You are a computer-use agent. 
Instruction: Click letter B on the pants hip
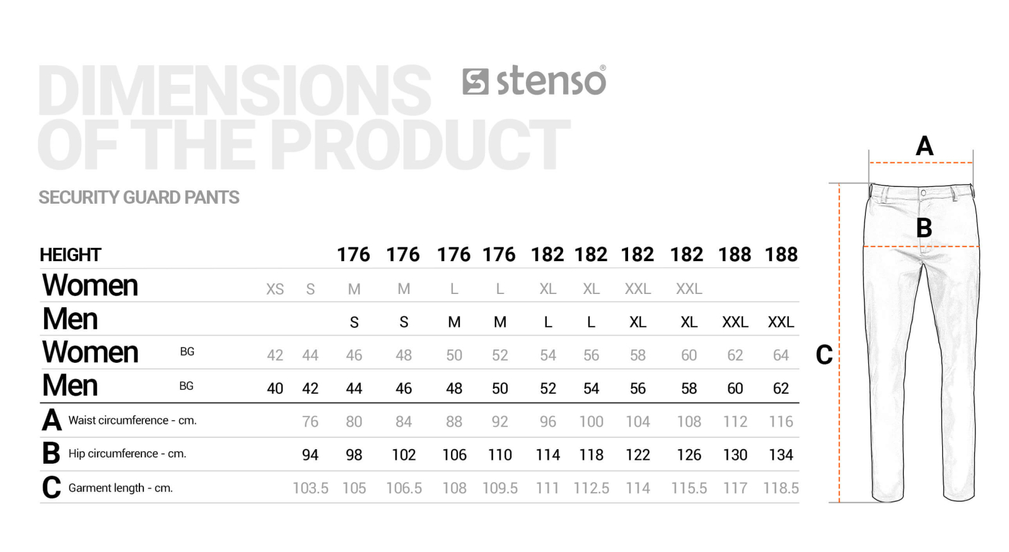[924, 228]
